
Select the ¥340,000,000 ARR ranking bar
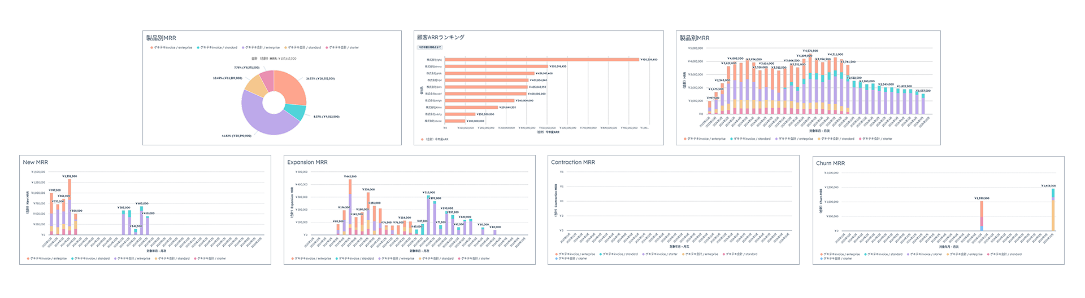tap(480, 100)
